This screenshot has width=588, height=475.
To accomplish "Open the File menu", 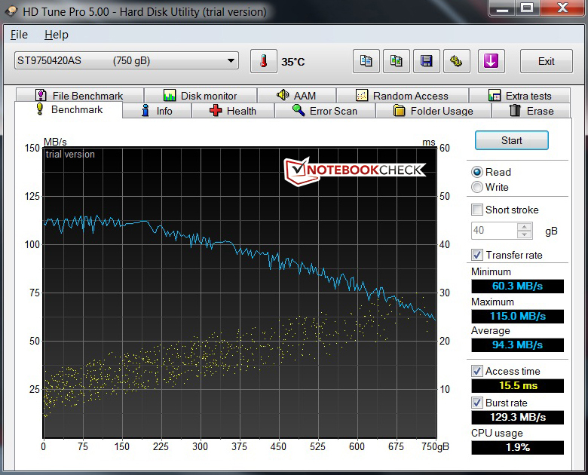I will 19,35.
